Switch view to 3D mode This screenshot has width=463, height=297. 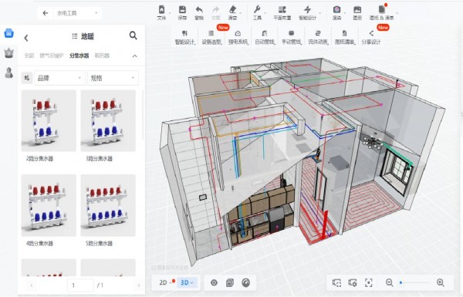tap(185, 282)
